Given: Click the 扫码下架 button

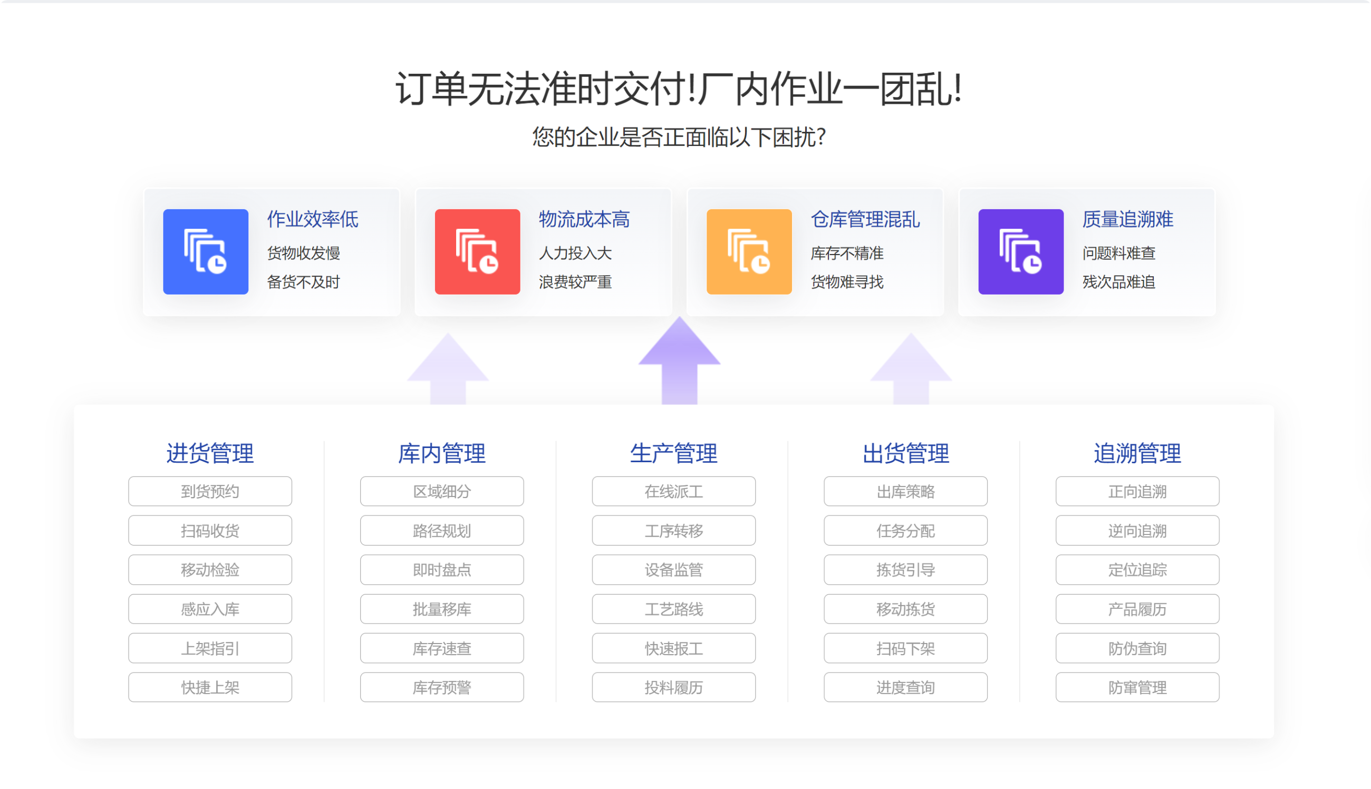Looking at the screenshot, I should point(905,648).
